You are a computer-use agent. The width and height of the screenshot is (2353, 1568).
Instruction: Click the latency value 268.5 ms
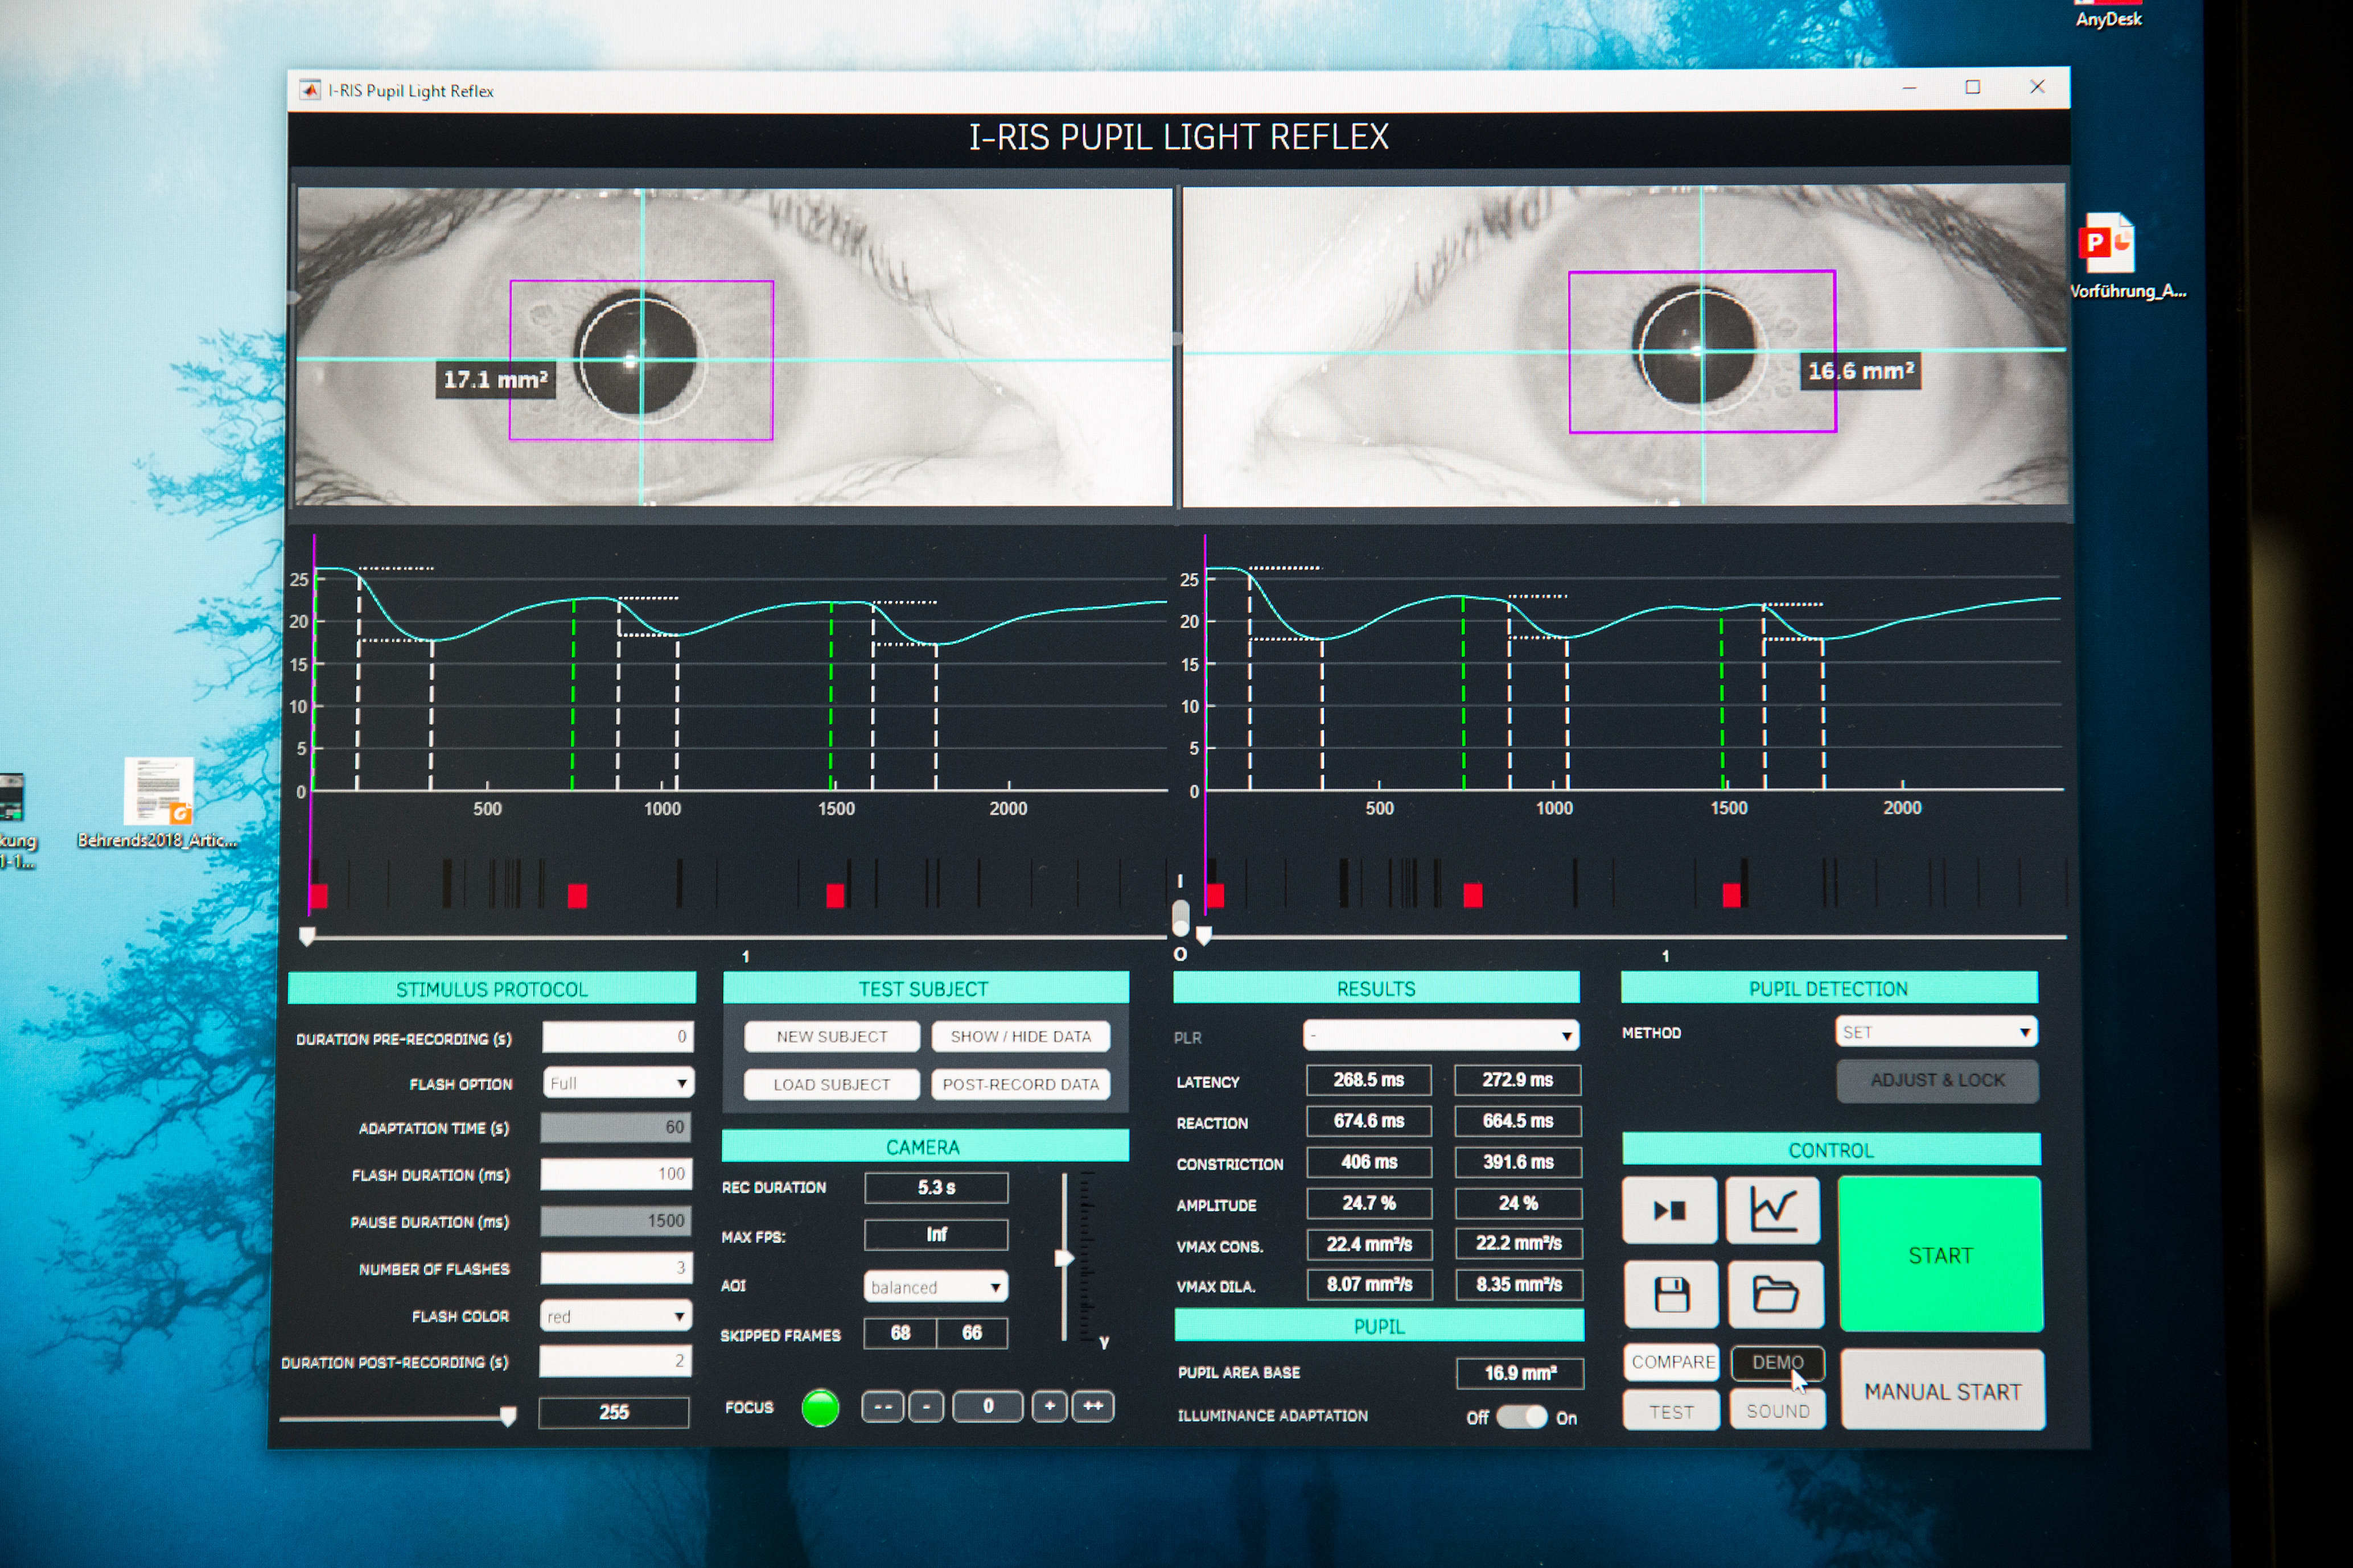pyautogui.click(x=1368, y=1080)
